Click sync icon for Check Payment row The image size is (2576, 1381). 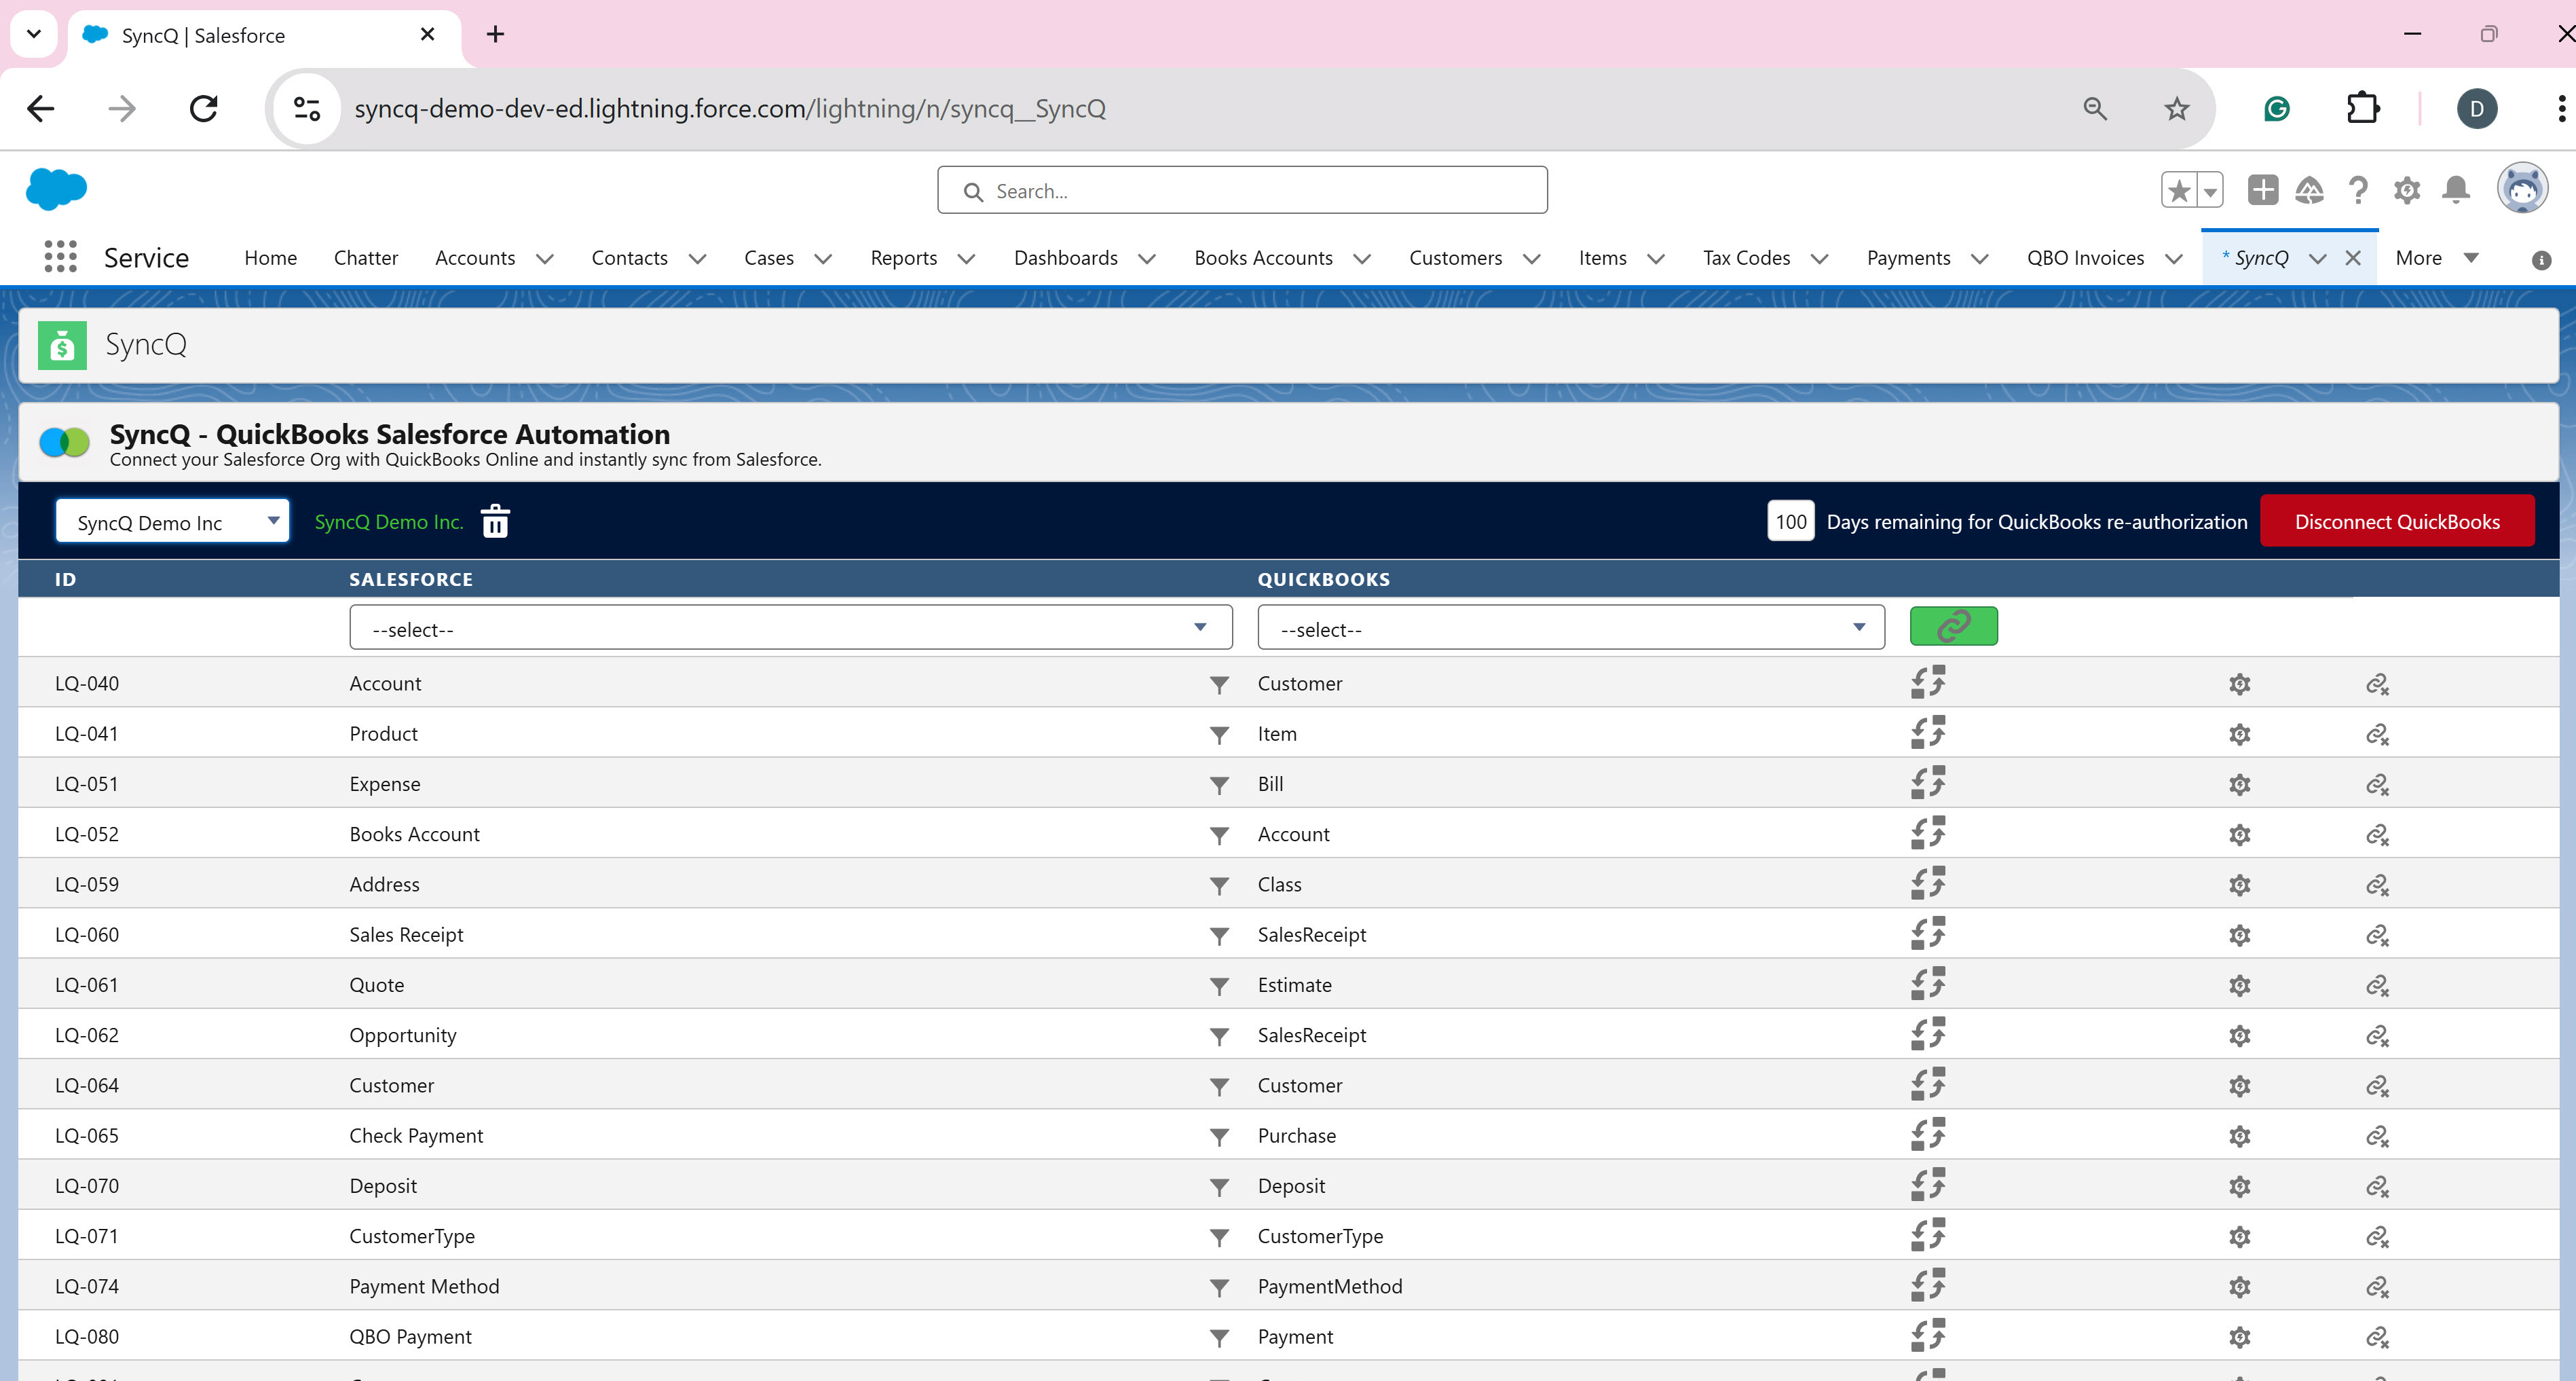tap(1928, 1134)
